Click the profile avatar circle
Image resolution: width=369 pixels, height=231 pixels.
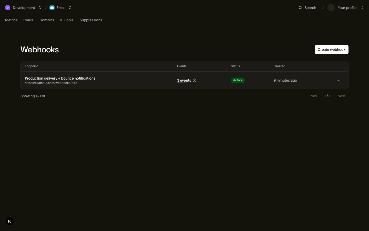click(331, 8)
